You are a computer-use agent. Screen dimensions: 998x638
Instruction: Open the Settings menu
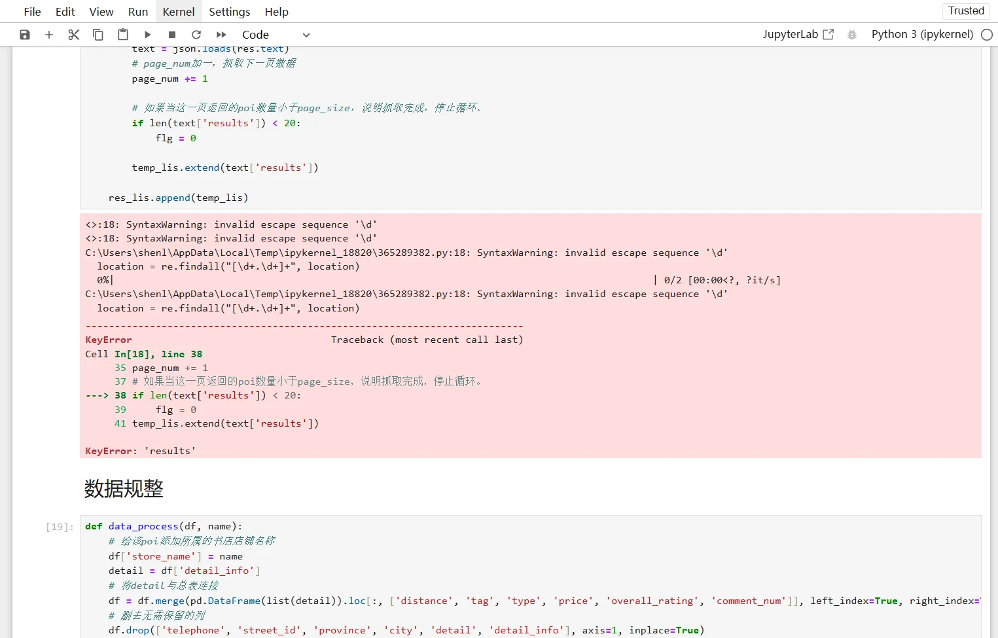point(230,12)
